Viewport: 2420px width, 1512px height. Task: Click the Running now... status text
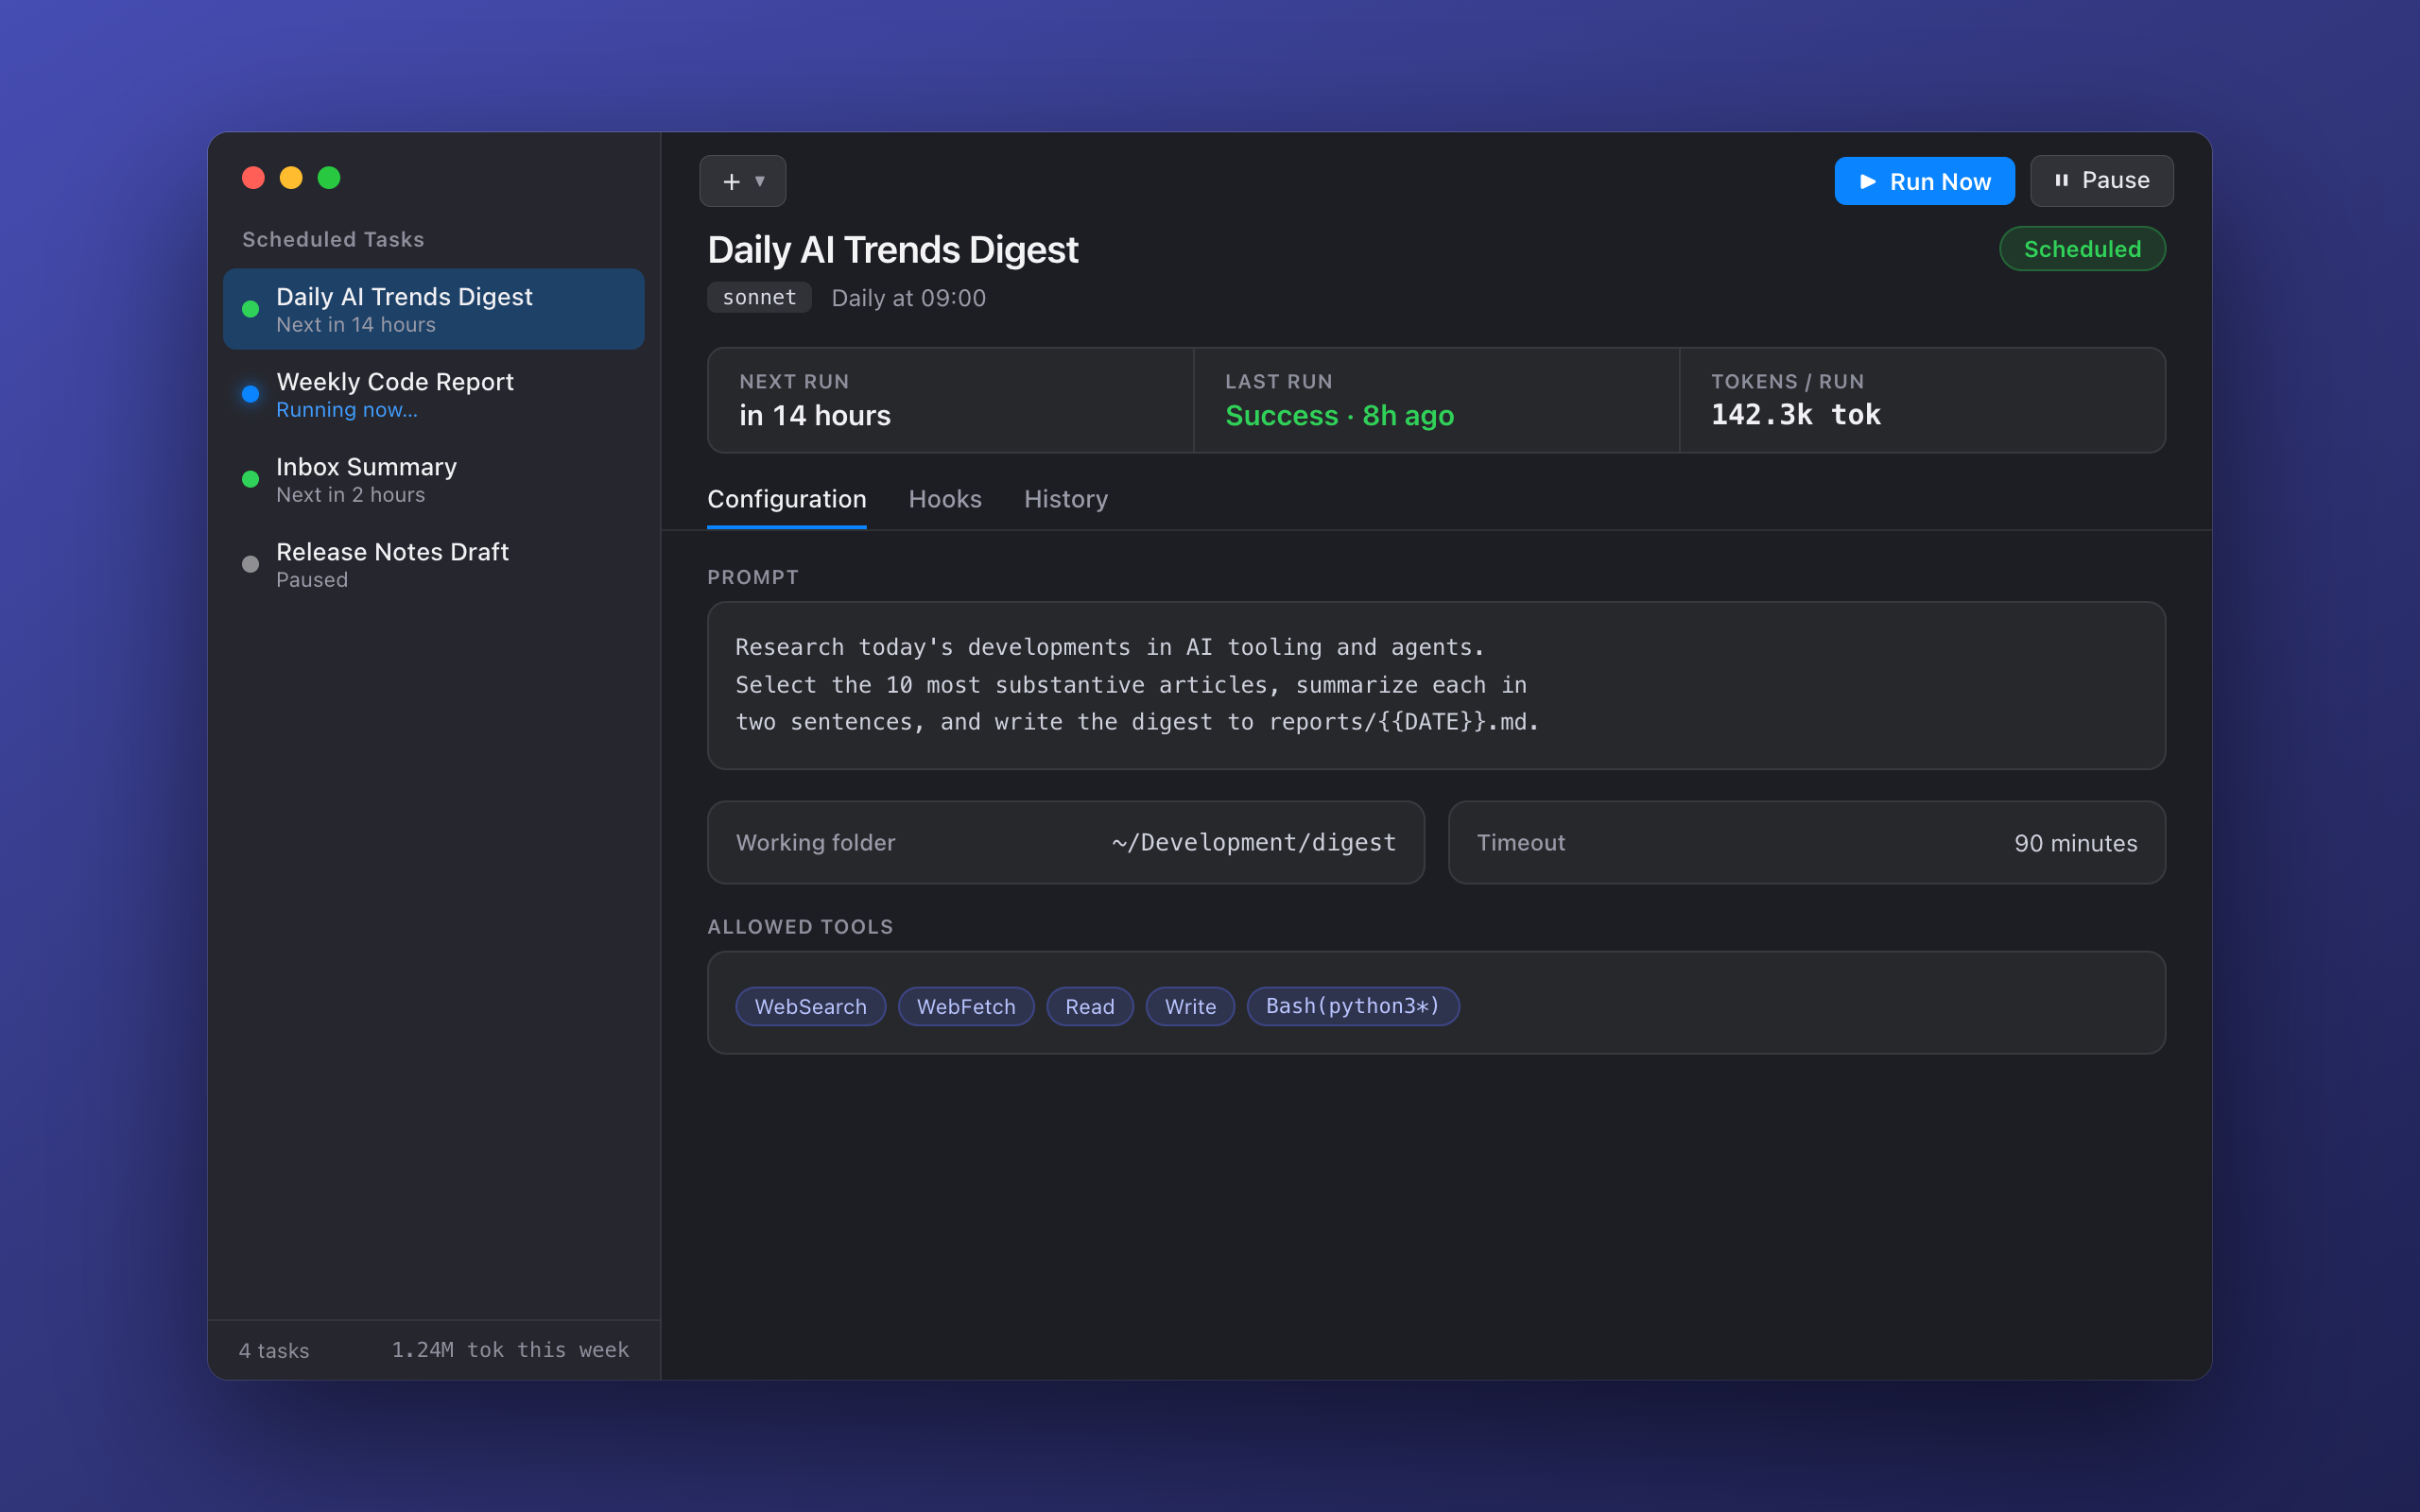pyautogui.click(x=347, y=410)
